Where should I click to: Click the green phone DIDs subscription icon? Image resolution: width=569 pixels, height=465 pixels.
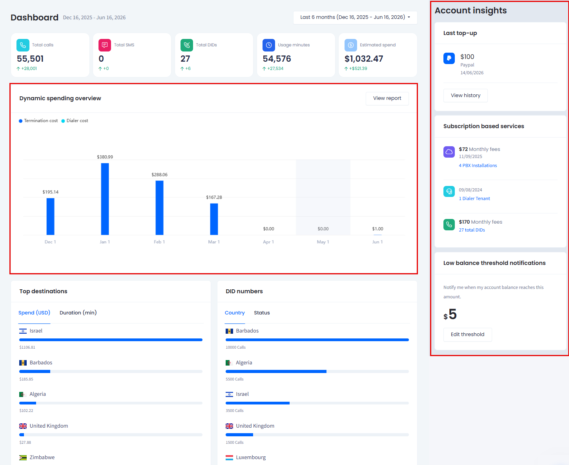coord(449,224)
